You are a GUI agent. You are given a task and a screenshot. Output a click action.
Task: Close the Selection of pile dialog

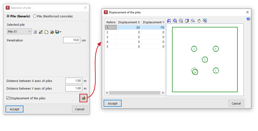[85, 8]
